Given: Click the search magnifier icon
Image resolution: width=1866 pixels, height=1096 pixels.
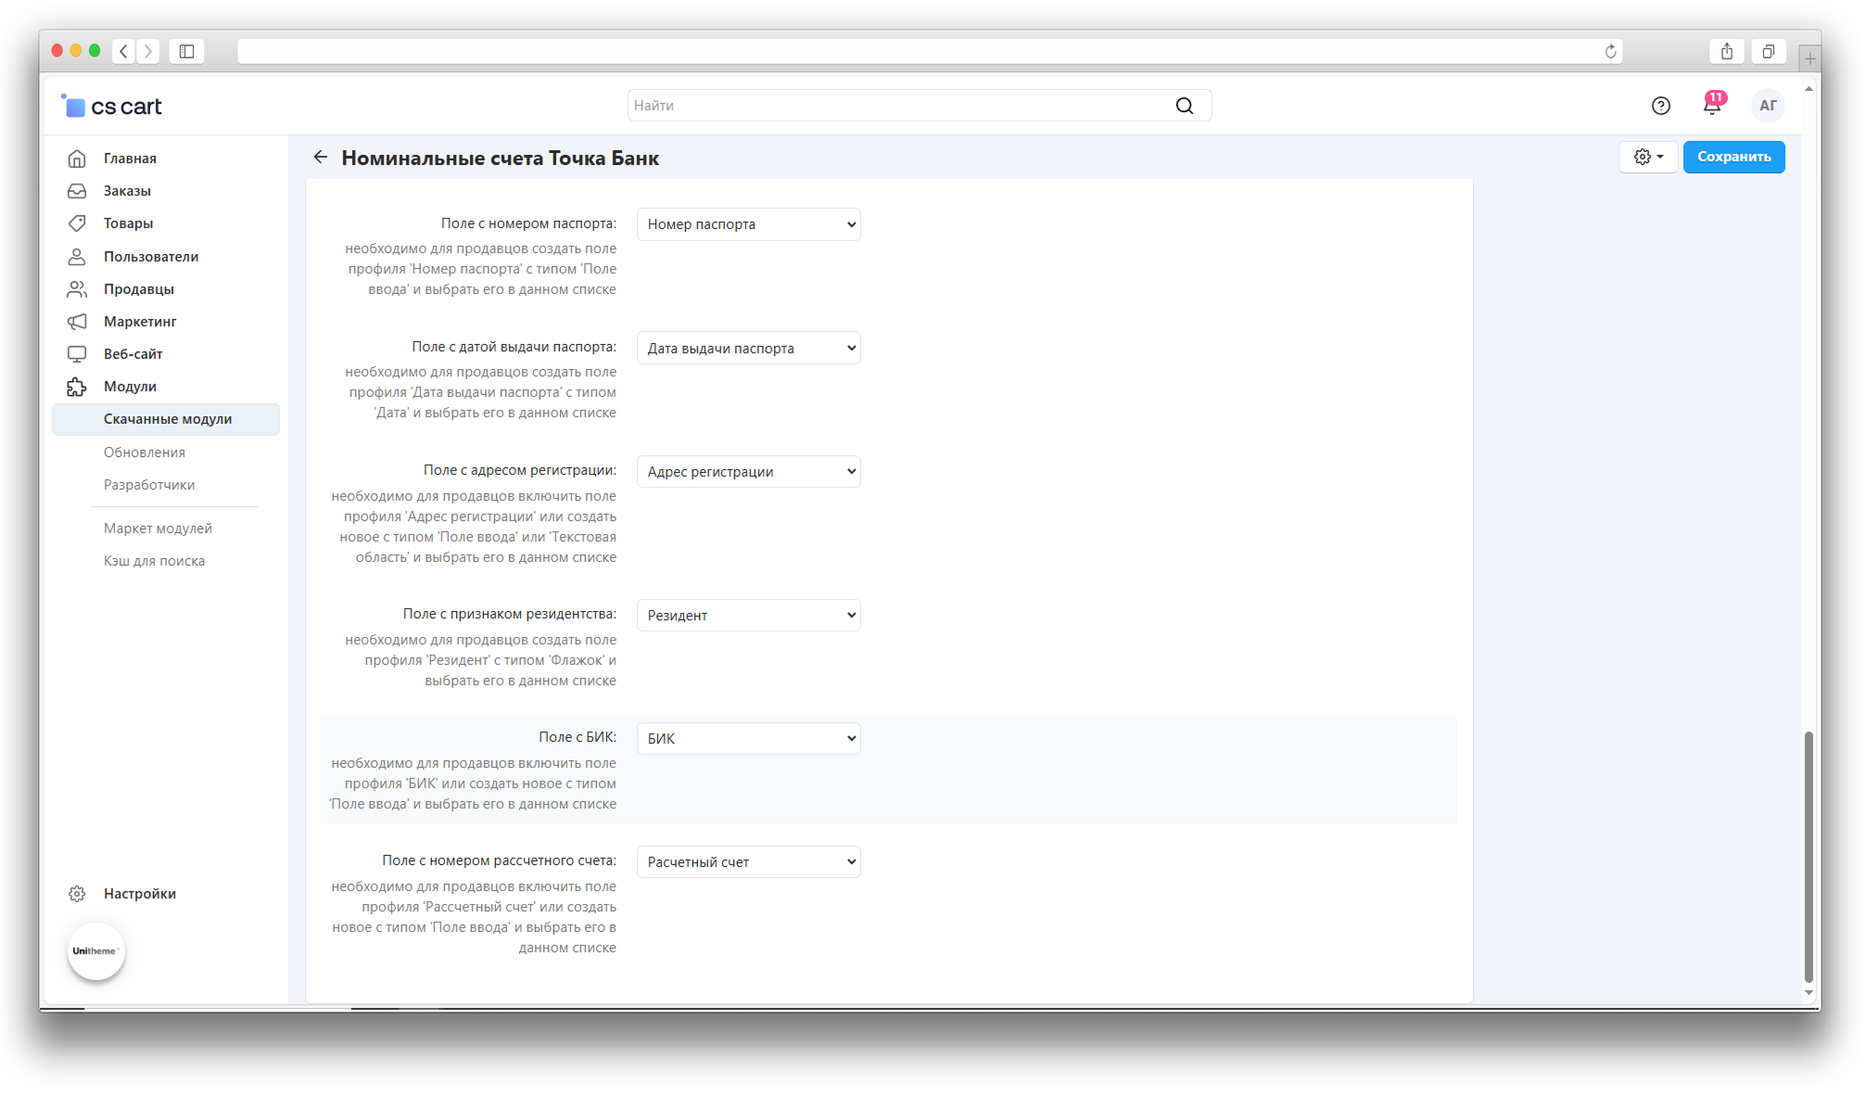Looking at the screenshot, I should [x=1184, y=106].
